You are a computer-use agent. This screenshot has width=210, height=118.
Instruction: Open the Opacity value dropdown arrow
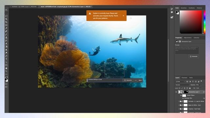coord(201,85)
